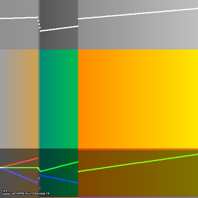Click the blue line in the dark green panel
This screenshot has width=198, height=198.
(x=59, y=179)
